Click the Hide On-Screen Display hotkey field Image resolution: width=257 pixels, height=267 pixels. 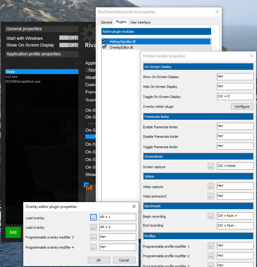point(235,87)
